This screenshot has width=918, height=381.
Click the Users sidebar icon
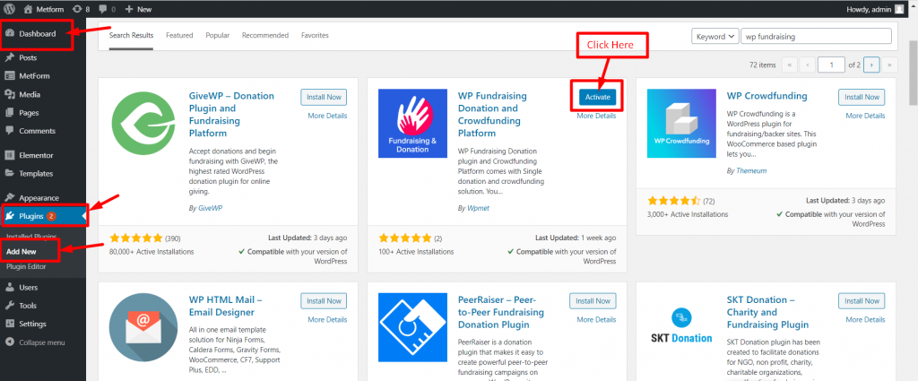9,288
